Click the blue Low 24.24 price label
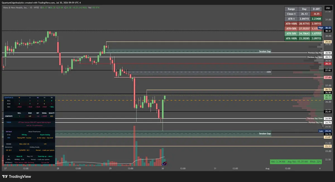Screen dimensions: 335x182 coord(325,131)
